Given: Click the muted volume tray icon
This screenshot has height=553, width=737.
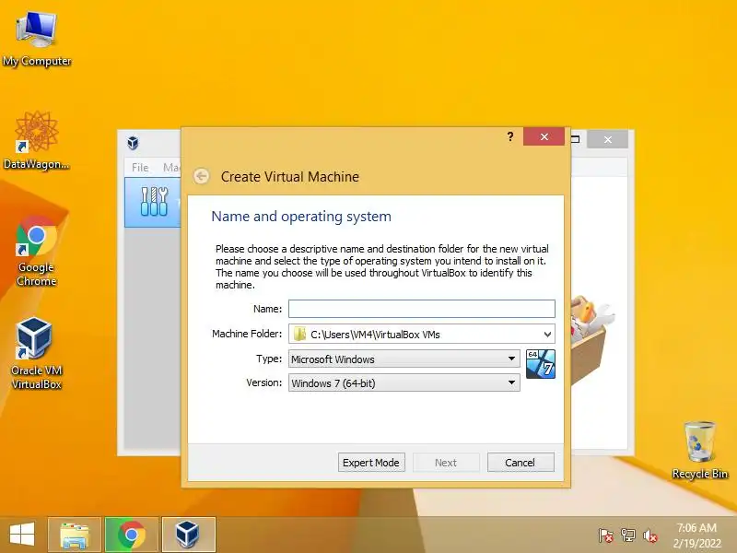Looking at the screenshot, I should (x=650, y=535).
